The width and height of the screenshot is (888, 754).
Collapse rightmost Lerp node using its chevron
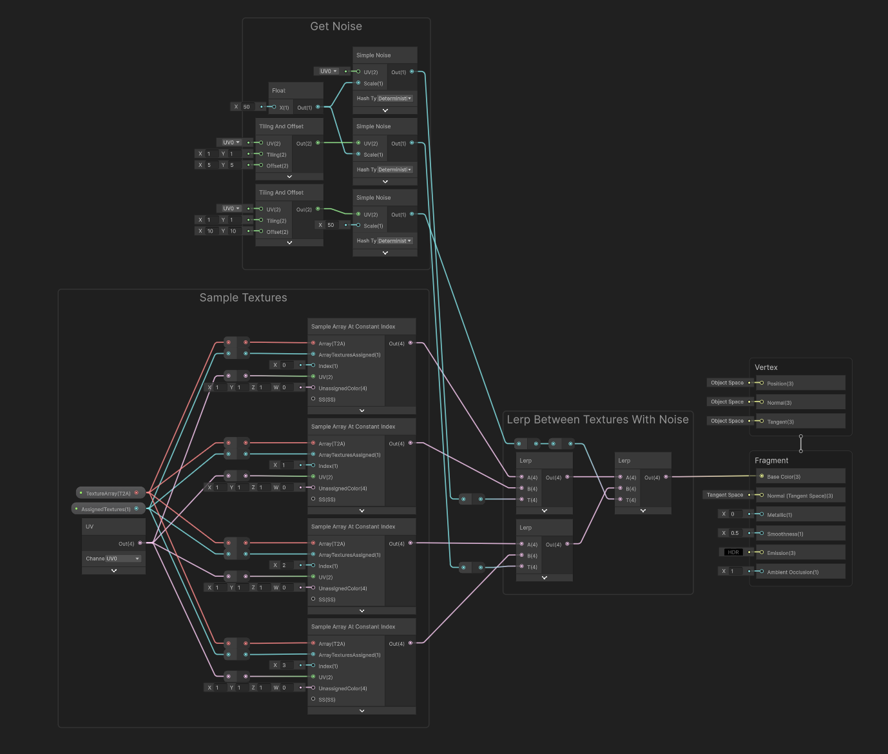[x=643, y=510]
